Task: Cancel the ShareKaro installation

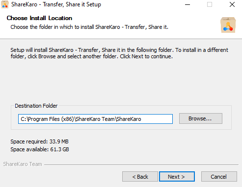Action: click(219, 176)
